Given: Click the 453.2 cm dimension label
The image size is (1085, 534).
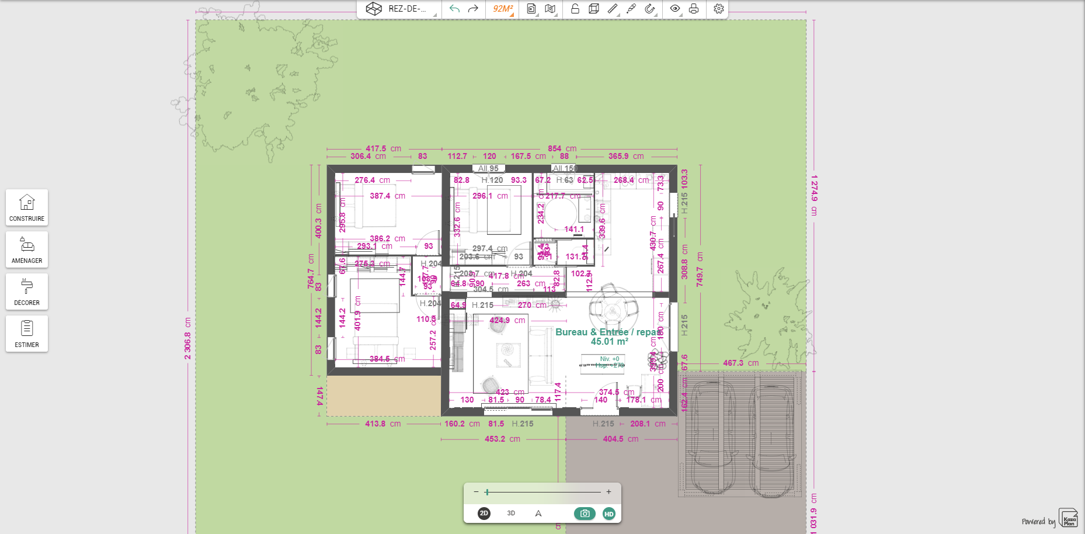Looking at the screenshot, I should pyautogui.click(x=502, y=439).
